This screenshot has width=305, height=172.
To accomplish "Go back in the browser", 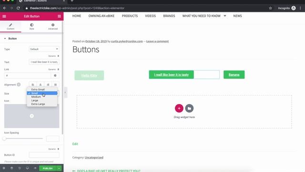I will [x=5, y=8].
